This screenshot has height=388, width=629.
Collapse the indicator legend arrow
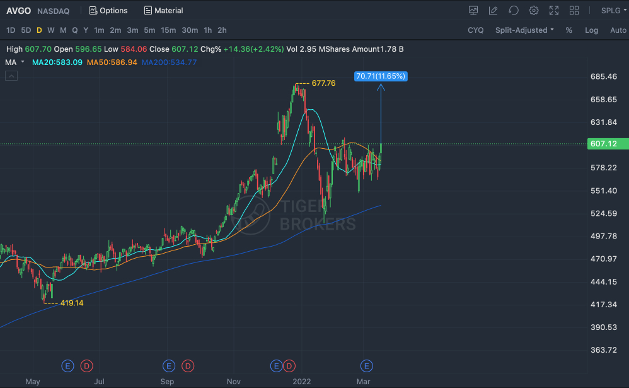click(11, 76)
